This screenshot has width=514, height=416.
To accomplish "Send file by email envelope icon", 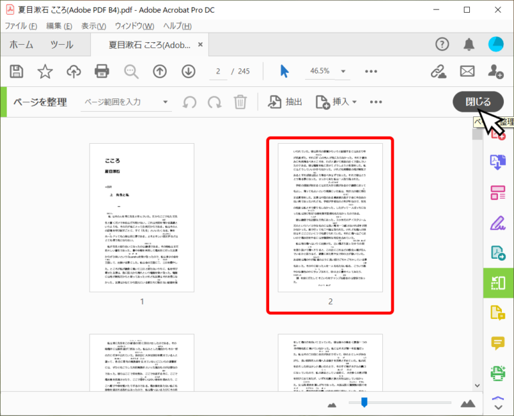I will tap(467, 71).
